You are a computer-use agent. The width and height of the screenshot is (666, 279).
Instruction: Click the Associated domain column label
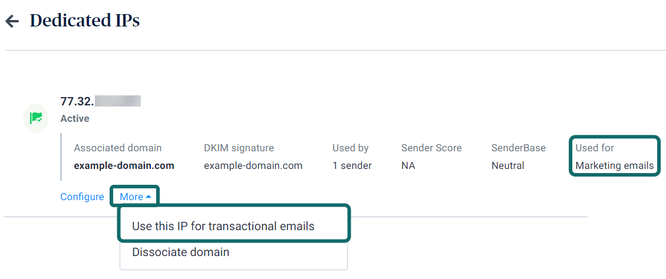point(117,148)
